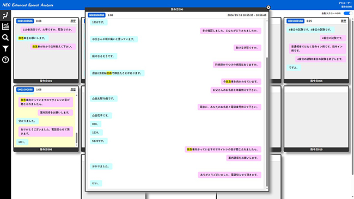Click the デモユーザー user label
Screen dimensions: 354x199
[x=345, y=3]
